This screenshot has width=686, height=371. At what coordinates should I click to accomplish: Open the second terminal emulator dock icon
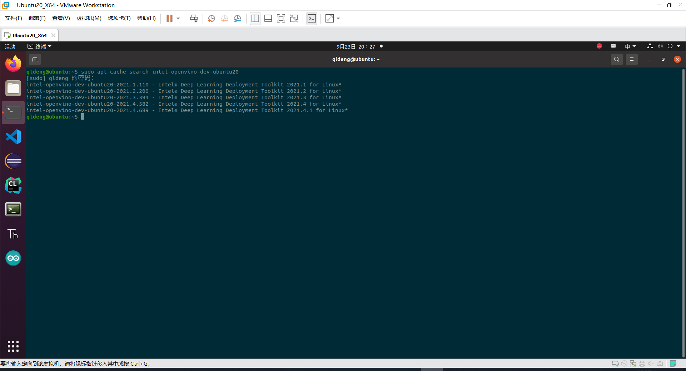13,210
